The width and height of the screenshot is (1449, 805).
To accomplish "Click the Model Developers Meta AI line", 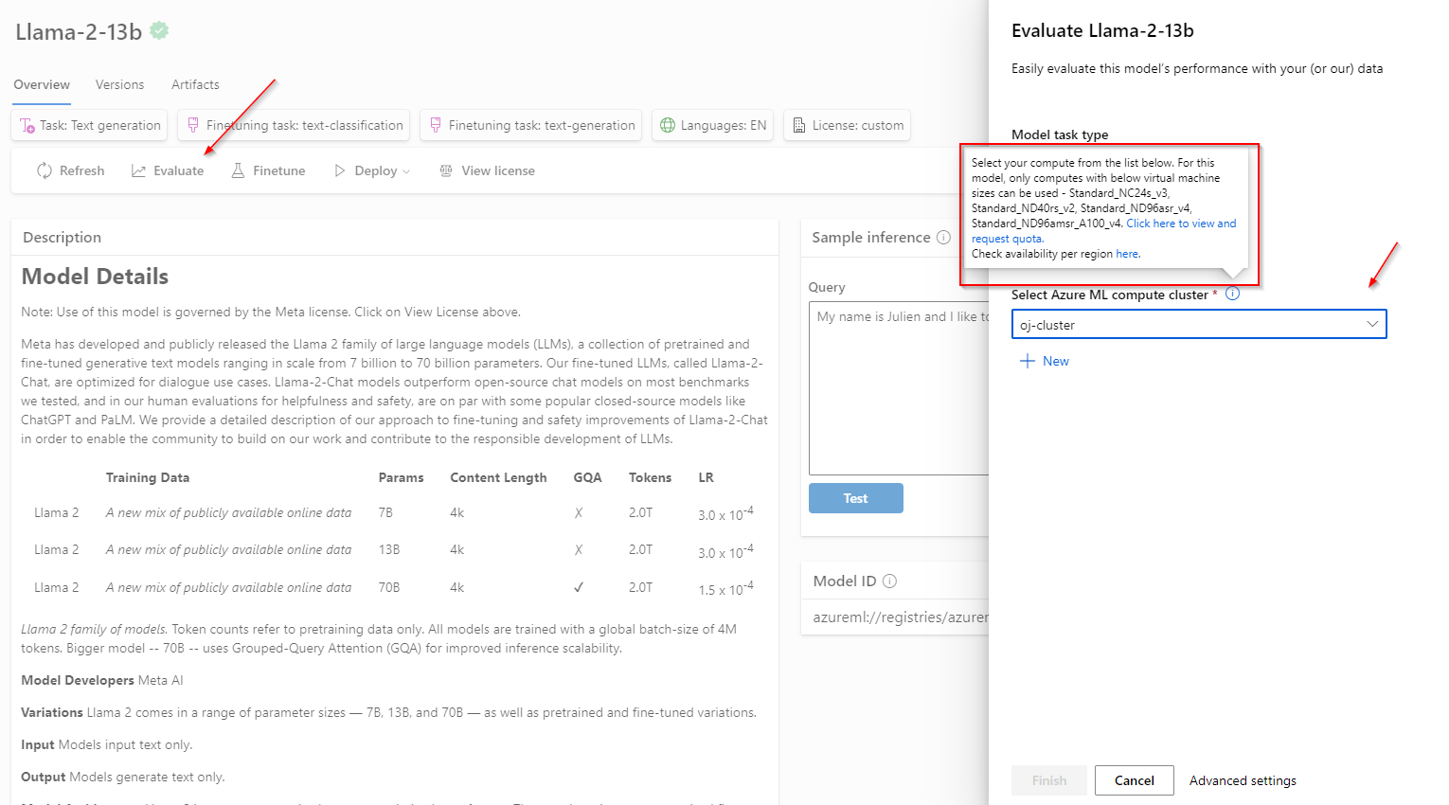I will [102, 680].
